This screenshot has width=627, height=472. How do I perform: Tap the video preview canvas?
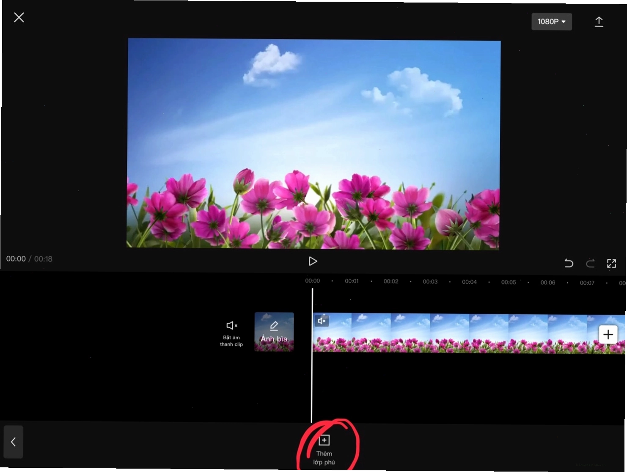(x=313, y=144)
